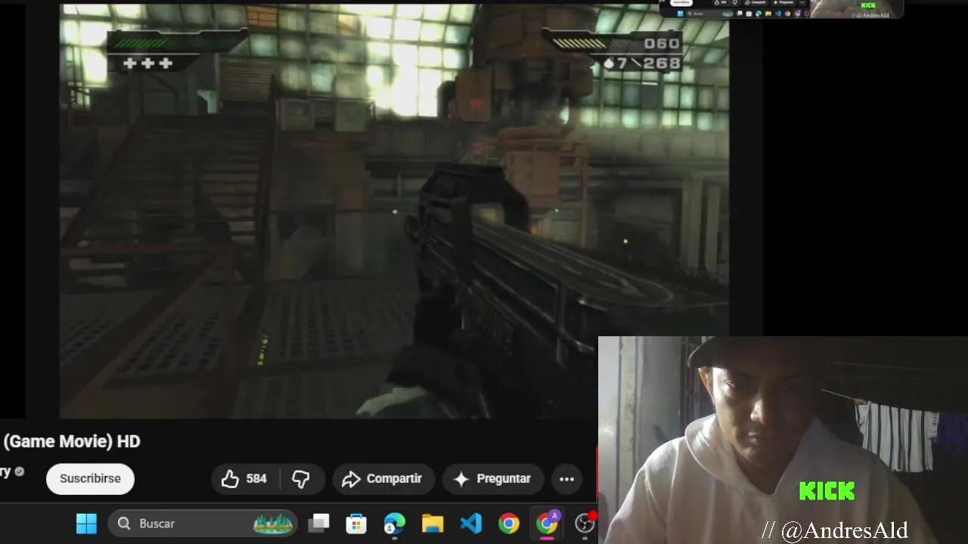The height and width of the screenshot is (544, 968).
Task: Open the three-dot more actions menu
Action: [566, 478]
